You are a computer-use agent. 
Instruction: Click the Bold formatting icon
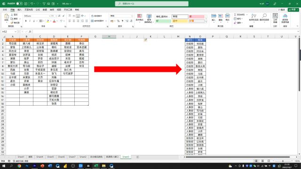point(26,21)
